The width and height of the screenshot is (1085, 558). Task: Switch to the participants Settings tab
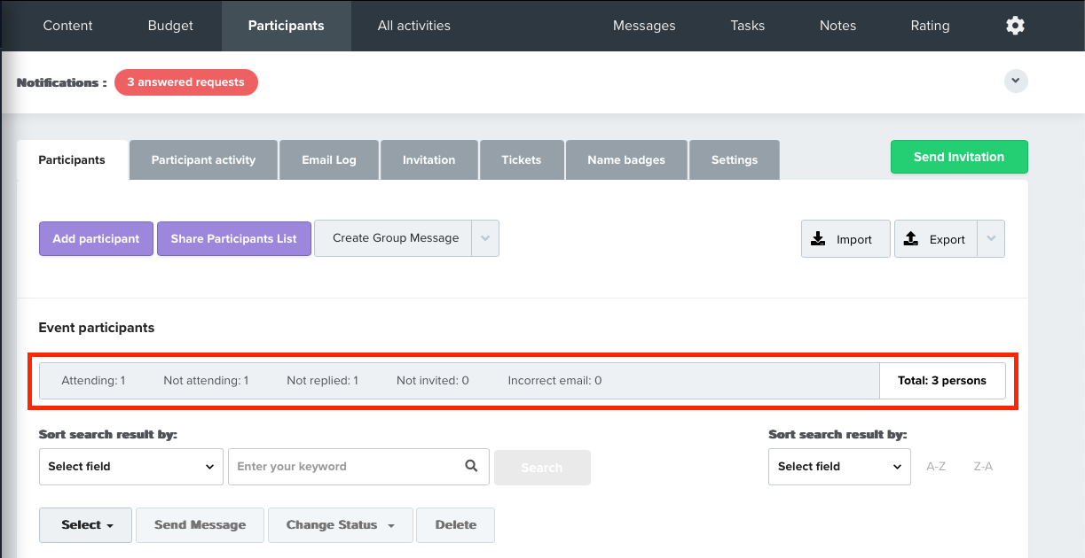point(735,160)
